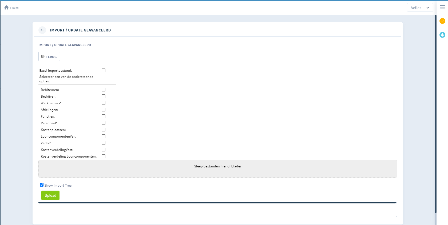
Task: Open the blue notification bell icon
Action: pos(442,35)
